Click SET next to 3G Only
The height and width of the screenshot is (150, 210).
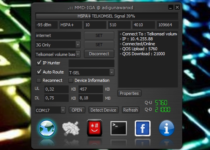(99, 45)
